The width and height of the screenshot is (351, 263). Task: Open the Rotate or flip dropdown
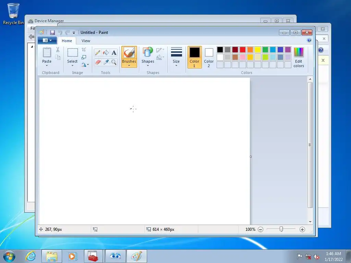85,65
